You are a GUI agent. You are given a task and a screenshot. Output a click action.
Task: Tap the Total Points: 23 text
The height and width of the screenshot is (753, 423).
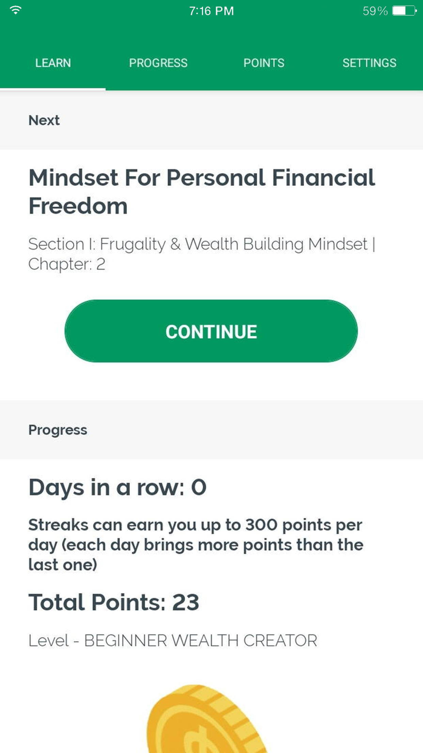pos(114,602)
